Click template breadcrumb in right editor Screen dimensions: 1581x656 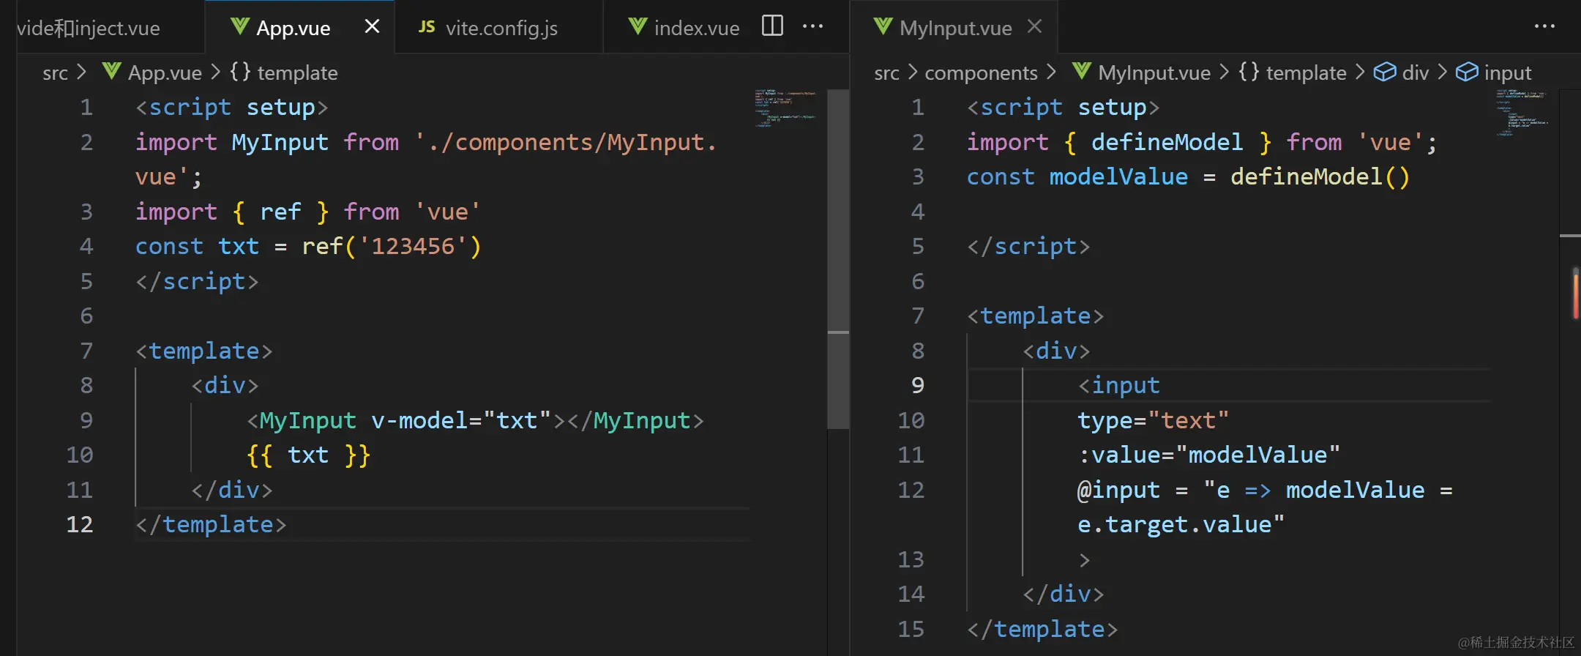tap(1306, 72)
